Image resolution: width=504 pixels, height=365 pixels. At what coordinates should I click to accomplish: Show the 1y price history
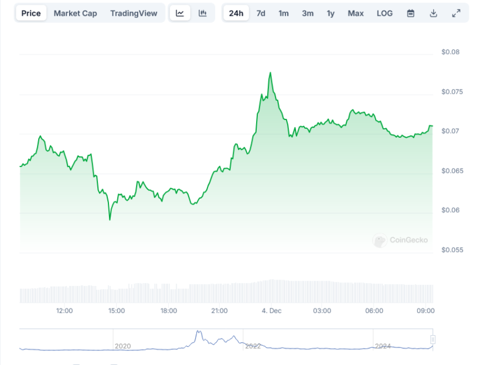(x=331, y=13)
